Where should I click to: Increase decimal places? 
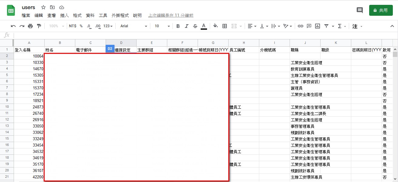pos(98,26)
